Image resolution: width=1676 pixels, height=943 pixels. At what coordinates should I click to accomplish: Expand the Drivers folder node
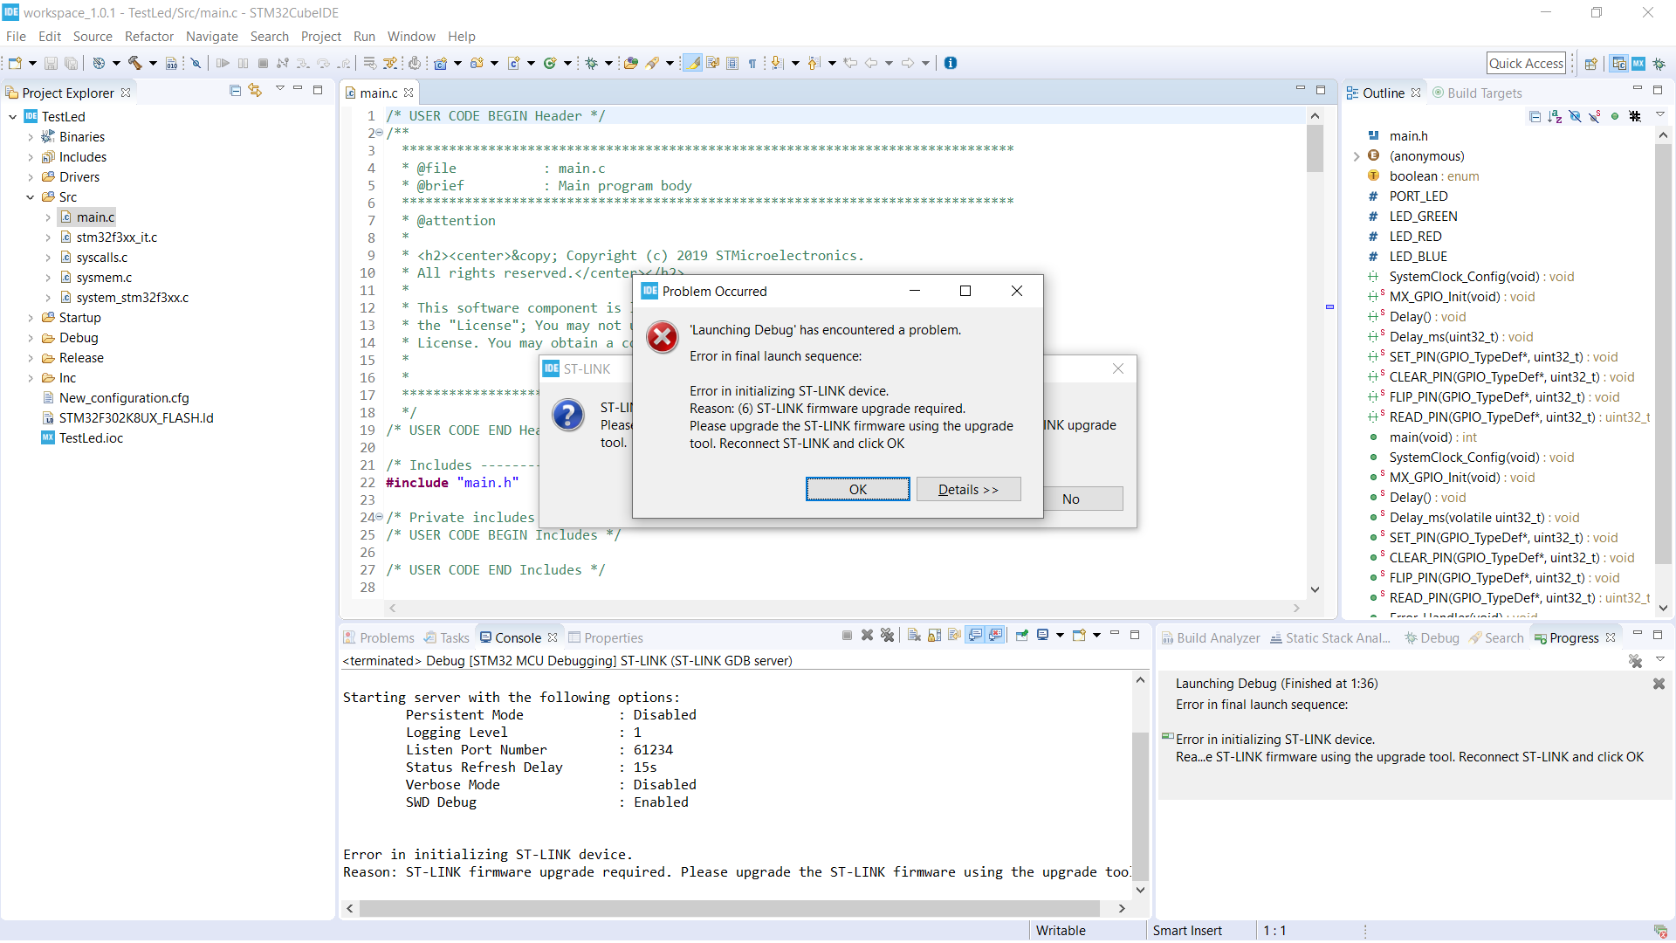click(31, 177)
